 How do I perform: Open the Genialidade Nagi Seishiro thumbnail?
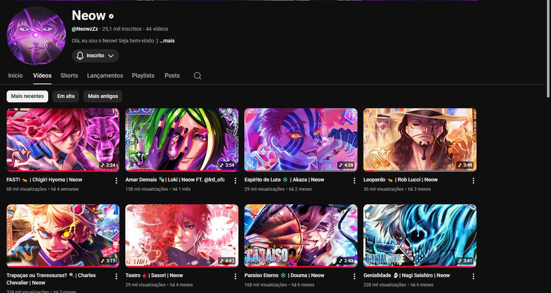pos(420,236)
